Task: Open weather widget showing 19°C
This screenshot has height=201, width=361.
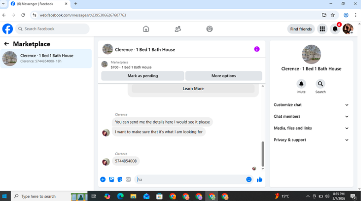Action: coord(282,196)
